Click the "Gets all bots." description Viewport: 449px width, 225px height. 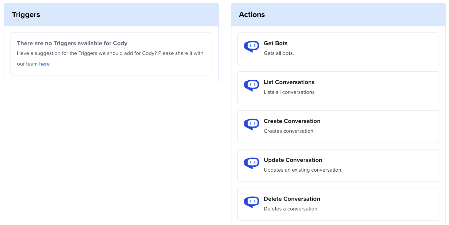[x=279, y=53]
